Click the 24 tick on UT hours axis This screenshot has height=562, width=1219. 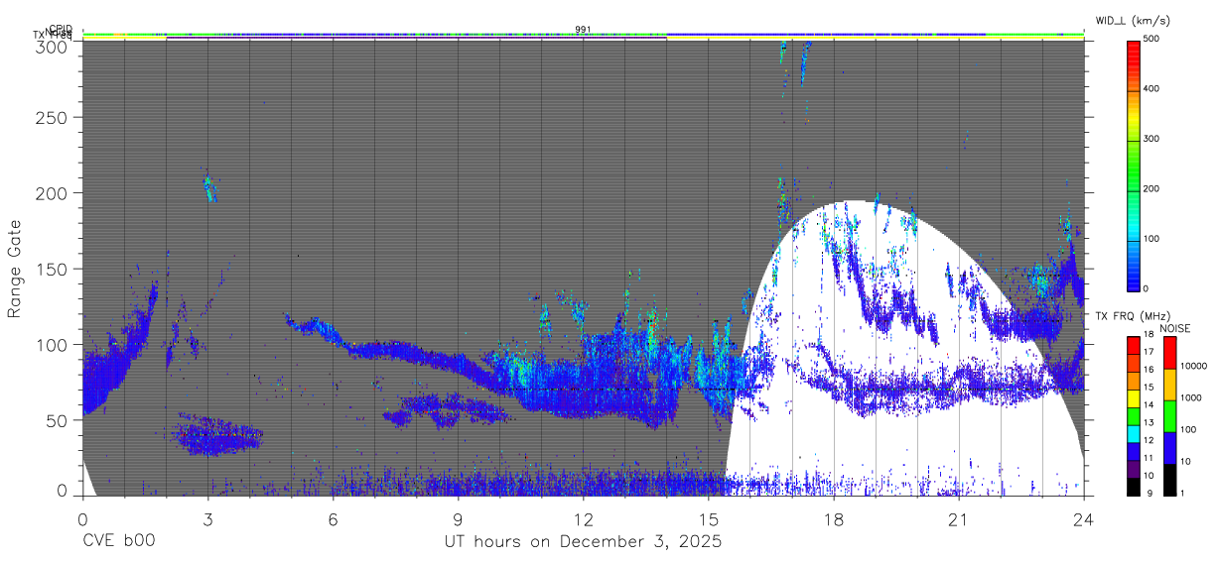tap(1084, 518)
